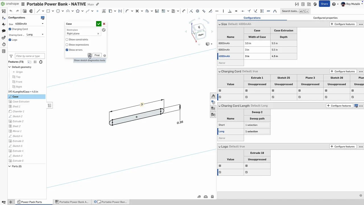Click the rollback bar stopwatch icon
The height and width of the screenshot is (205, 364).
(41, 62)
